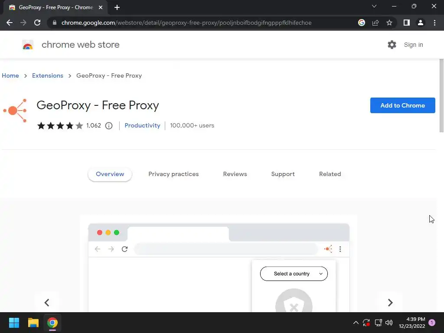Viewport: 444px width, 333px height.
Task: Share this page using share icon
Action: pyautogui.click(x=375, y=23)
